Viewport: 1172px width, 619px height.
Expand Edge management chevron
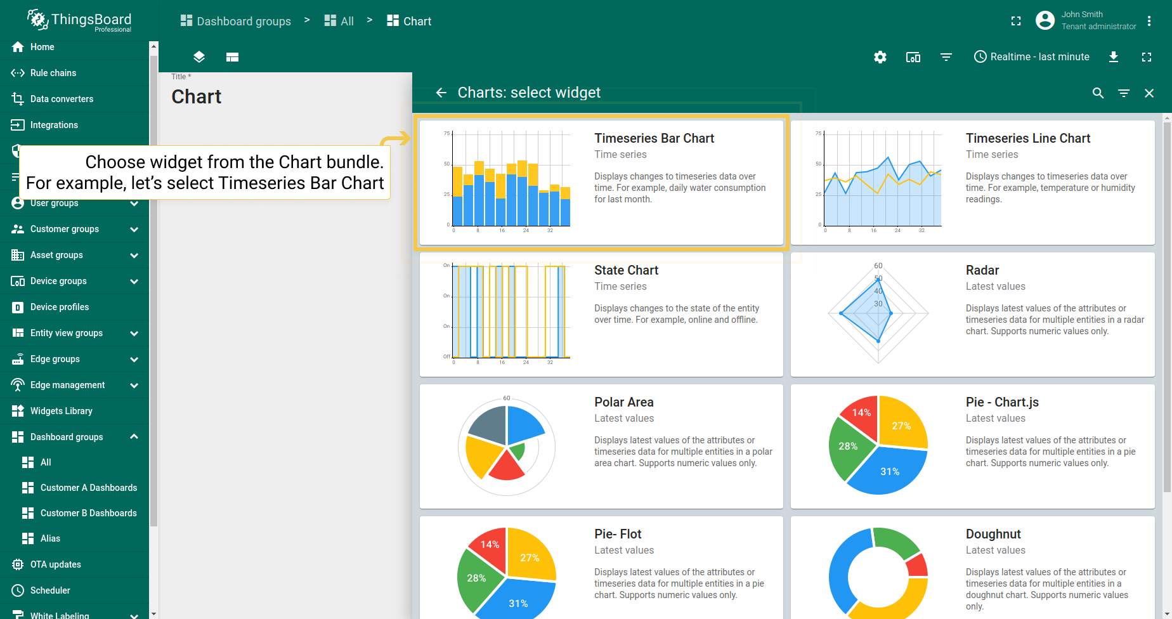134,385
